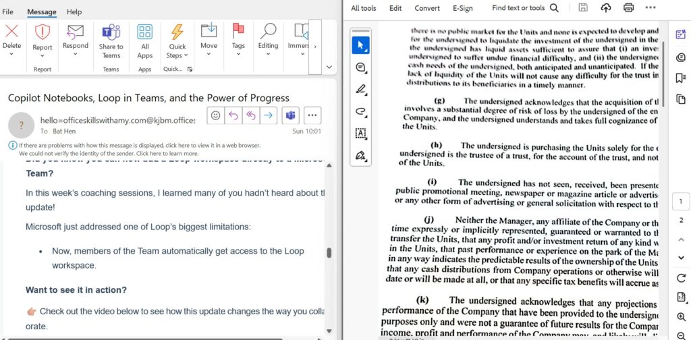Zoom out of the PDF

click(x=681, y=336)
